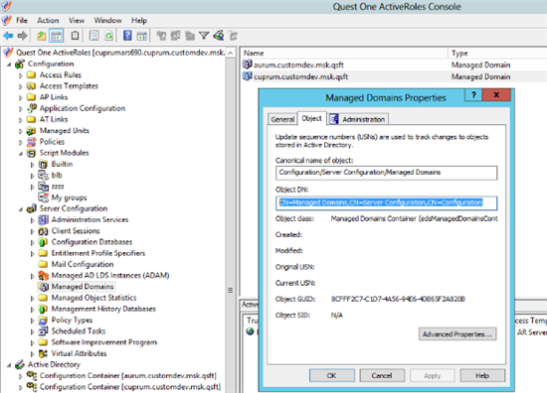Click the Canonical name of object field

[x=386, y=173]
